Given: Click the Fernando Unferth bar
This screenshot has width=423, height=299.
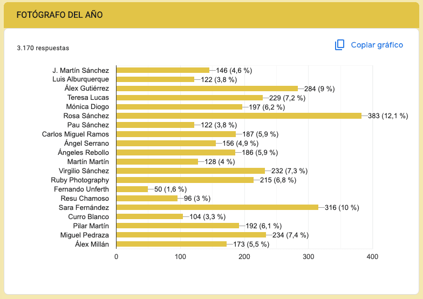Looking at the screenshot, I should click(132, 189).
